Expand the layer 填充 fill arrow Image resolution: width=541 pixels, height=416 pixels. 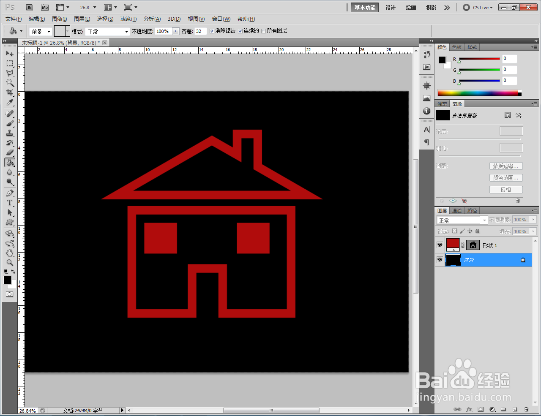pyautogui.click(x=533, y=231)
